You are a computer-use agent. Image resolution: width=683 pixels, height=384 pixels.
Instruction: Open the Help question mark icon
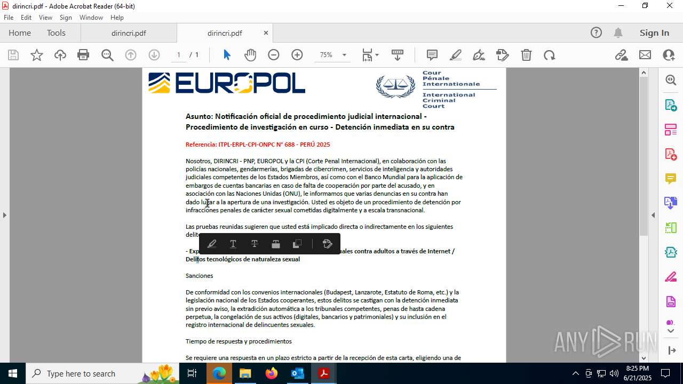596,33
